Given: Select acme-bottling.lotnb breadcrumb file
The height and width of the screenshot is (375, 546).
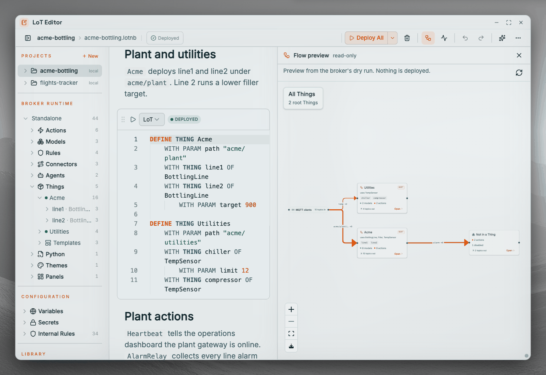Looking at the screenshot, I should [x=110, y=38].
